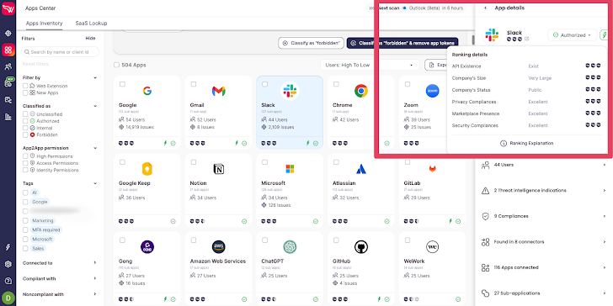Click the ChatGPT app logo
The width and height of the screenshot is (613, 306).
[290, 247]
